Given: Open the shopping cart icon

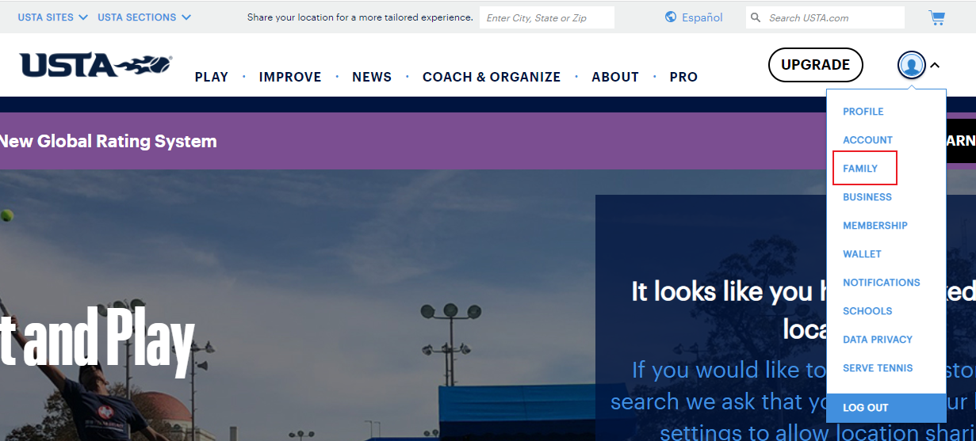Looking at the screenshot, I should pos(936,17).
